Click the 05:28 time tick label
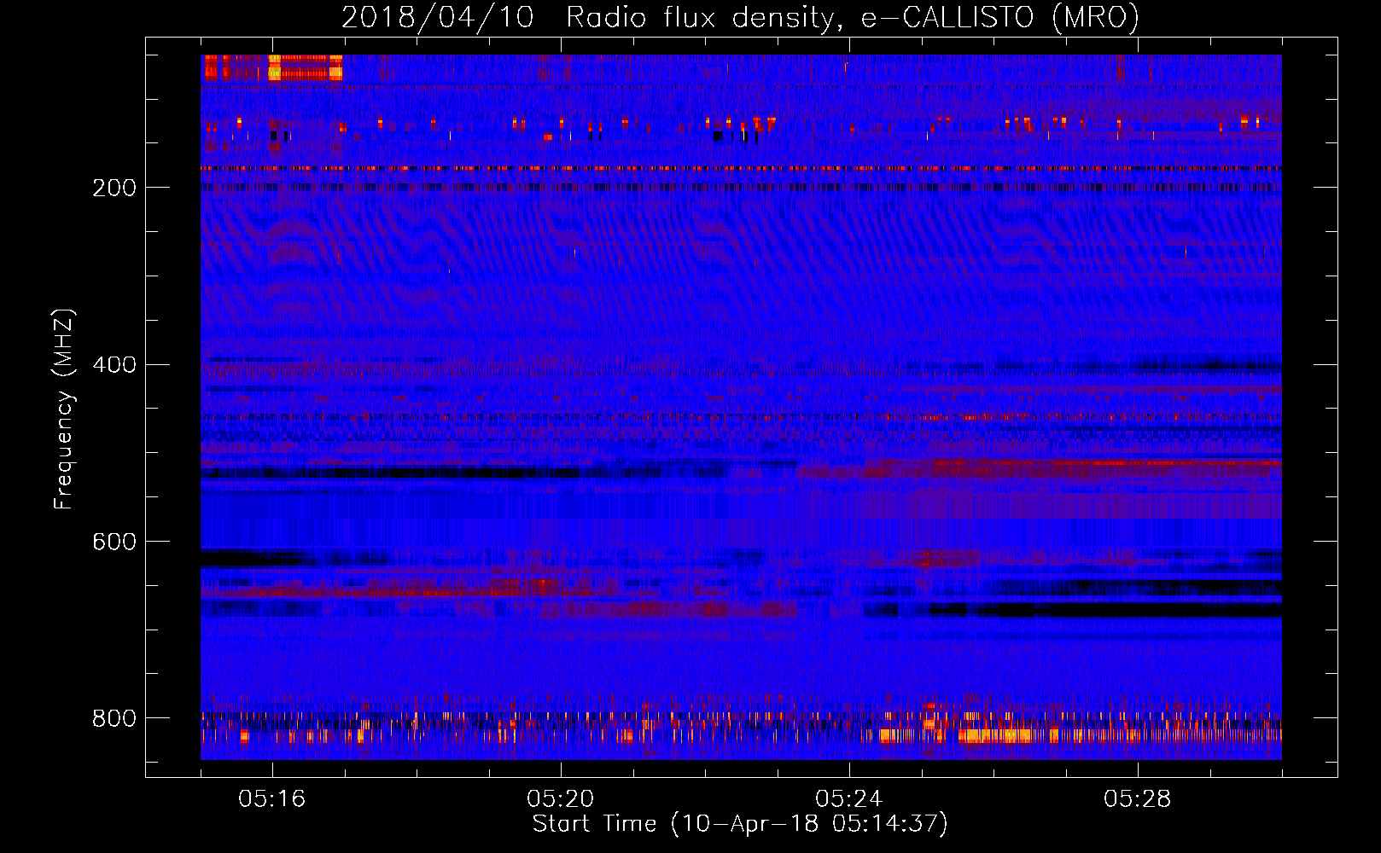 pyautogui.click(x=1137, y=799)
